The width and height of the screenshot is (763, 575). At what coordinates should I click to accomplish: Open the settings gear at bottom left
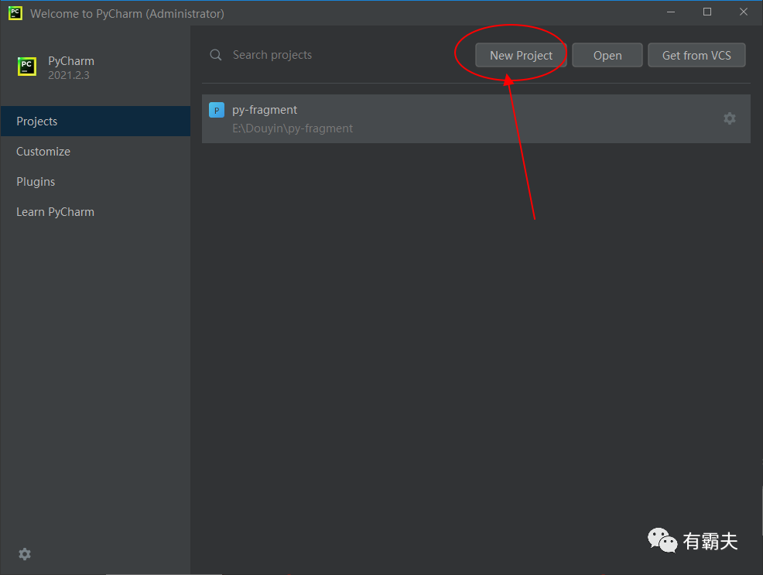coord(25,554)
